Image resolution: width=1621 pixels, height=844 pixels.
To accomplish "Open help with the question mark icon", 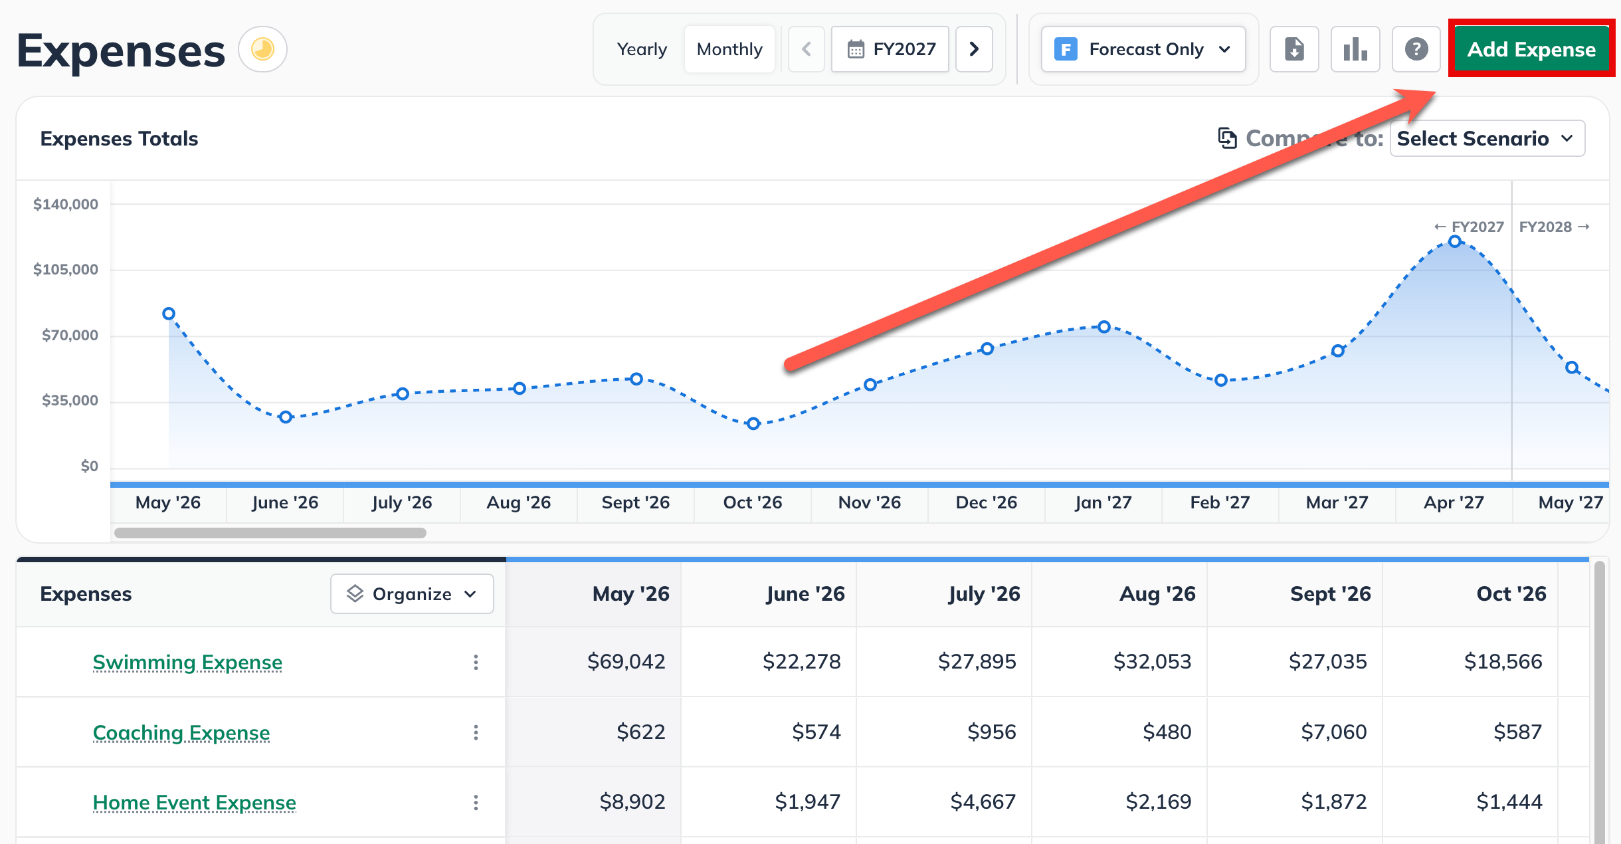I will click(x=1416, y=49).
